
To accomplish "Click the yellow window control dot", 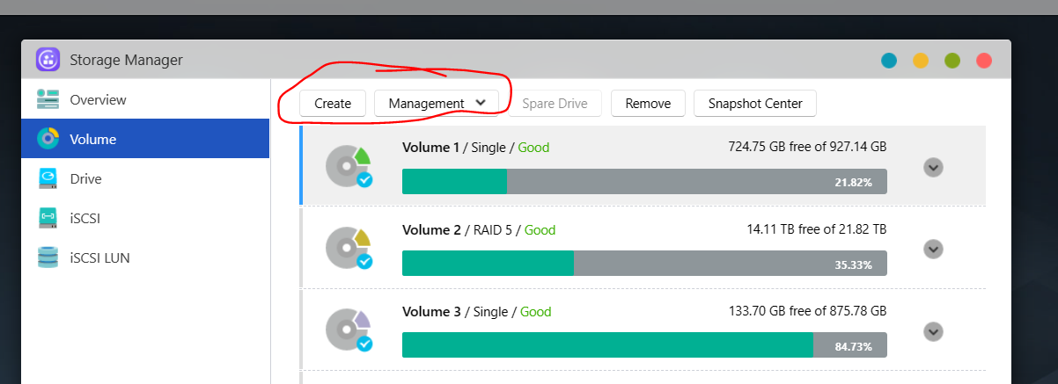I will [921, 61].
